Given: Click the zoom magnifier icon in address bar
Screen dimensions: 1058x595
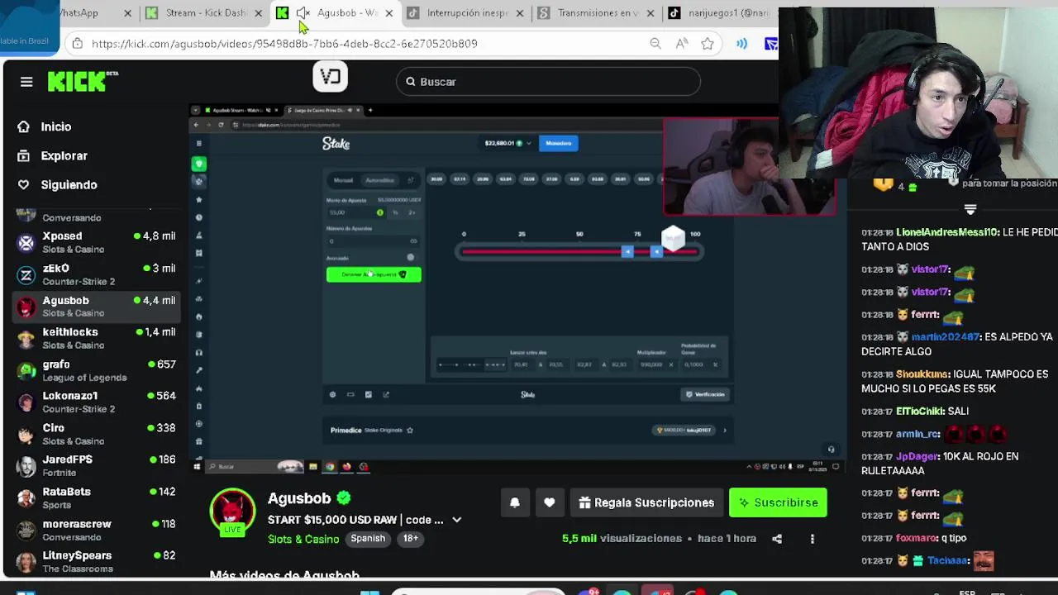Looking at the screenshot, I should [x=655, y=43].
